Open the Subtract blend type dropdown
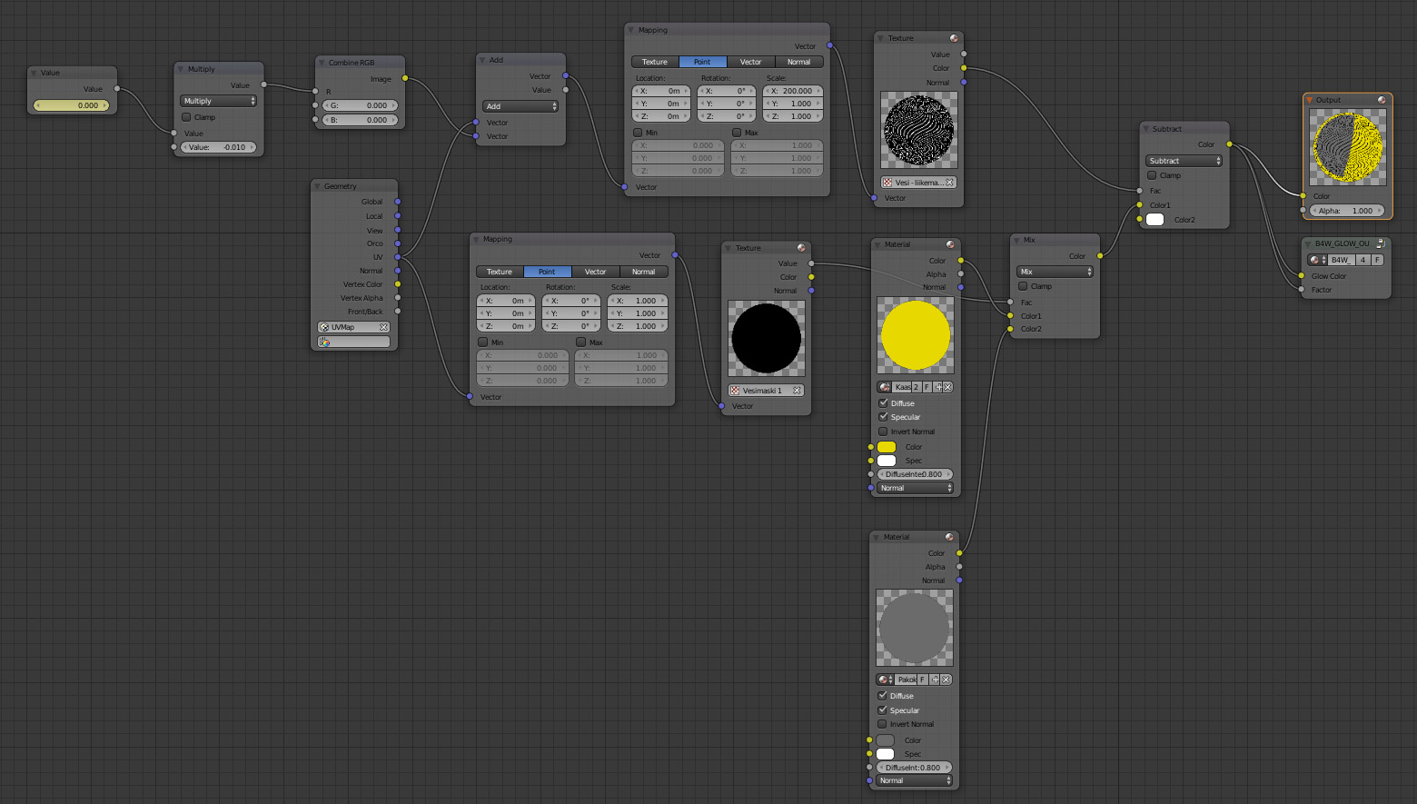Screen dimensions: 1417x804 pyautogui.click(x=1184, y=161)
